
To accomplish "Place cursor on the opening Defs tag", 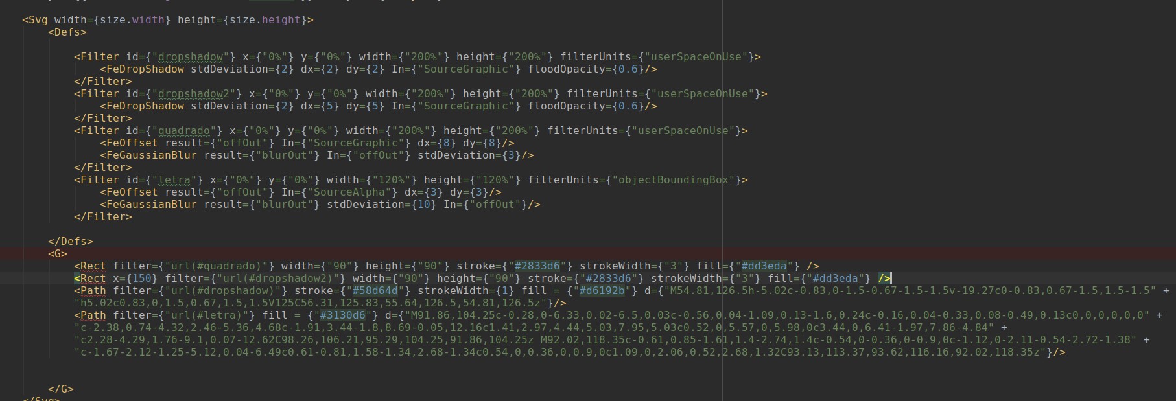I will (67, 32).
